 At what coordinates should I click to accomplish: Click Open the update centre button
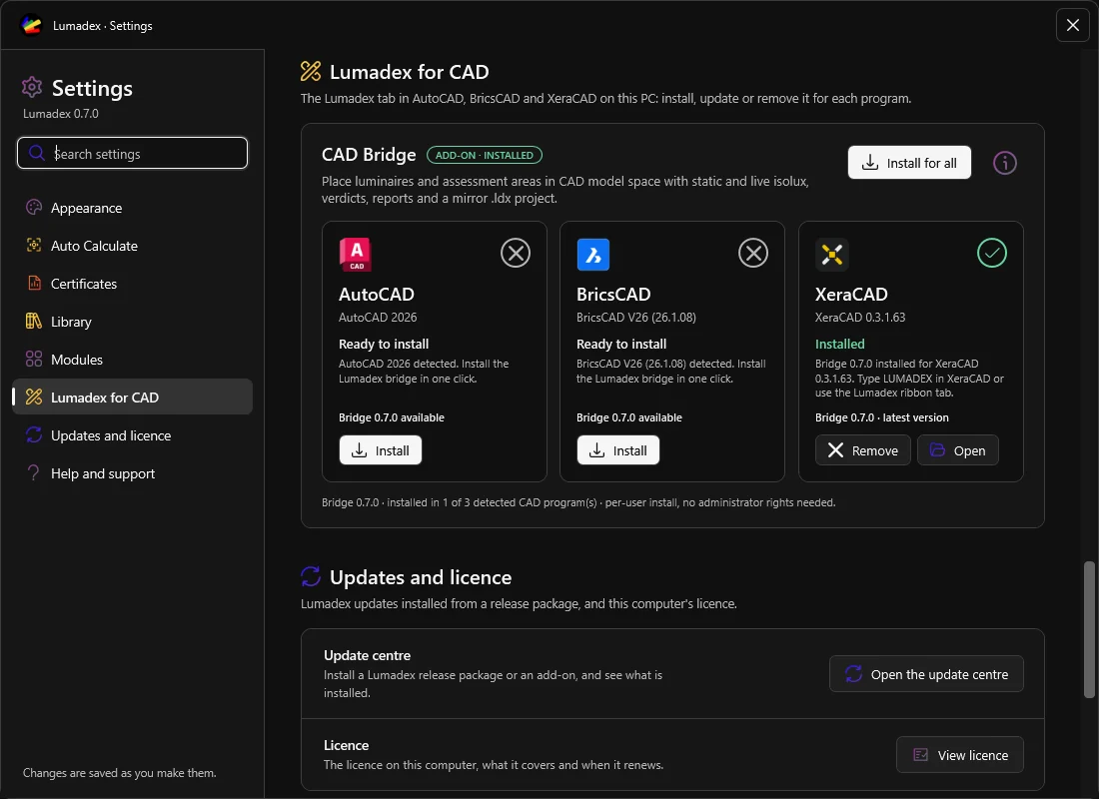click(926, 673)
